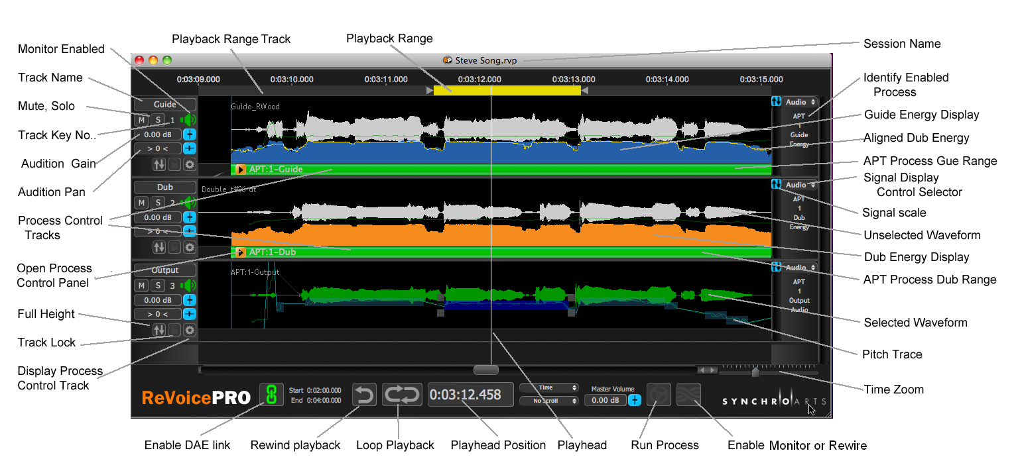1020x467 pixels.
Task: Open the Time display dropdown
Action: pos(550,388)
